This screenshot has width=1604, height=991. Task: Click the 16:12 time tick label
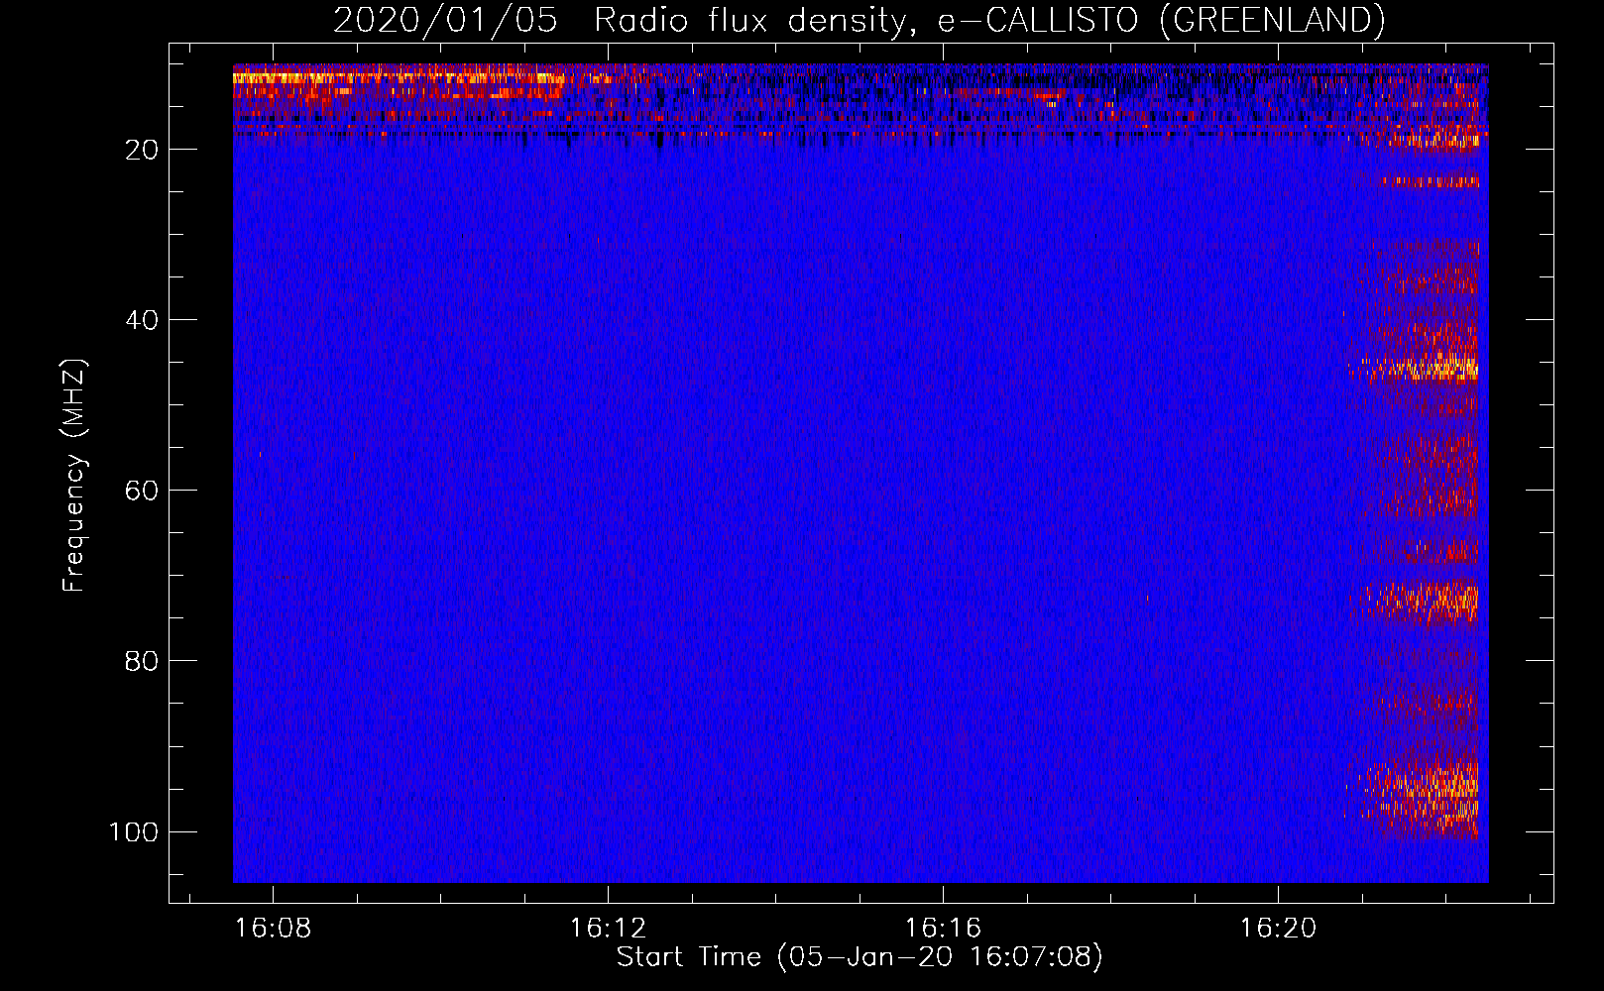pyautogui.click(x=608, y=928)
